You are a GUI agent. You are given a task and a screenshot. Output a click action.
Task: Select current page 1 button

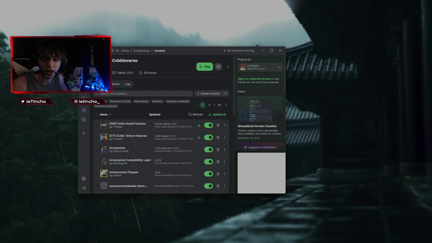pos(202,105)
